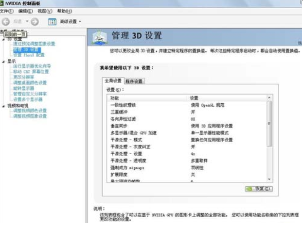Click the 使用 3D 应用程序设置 value
The image size is (303, 226).
tap(212, 126)
